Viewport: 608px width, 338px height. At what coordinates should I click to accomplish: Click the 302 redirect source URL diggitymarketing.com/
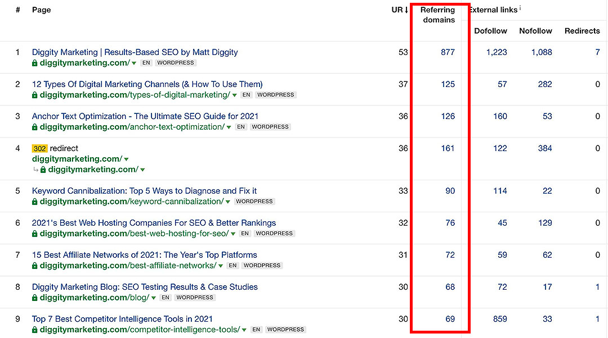pos(77,159)
